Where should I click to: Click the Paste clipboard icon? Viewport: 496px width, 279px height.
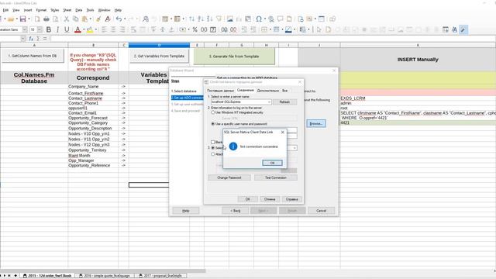(84, 19)
